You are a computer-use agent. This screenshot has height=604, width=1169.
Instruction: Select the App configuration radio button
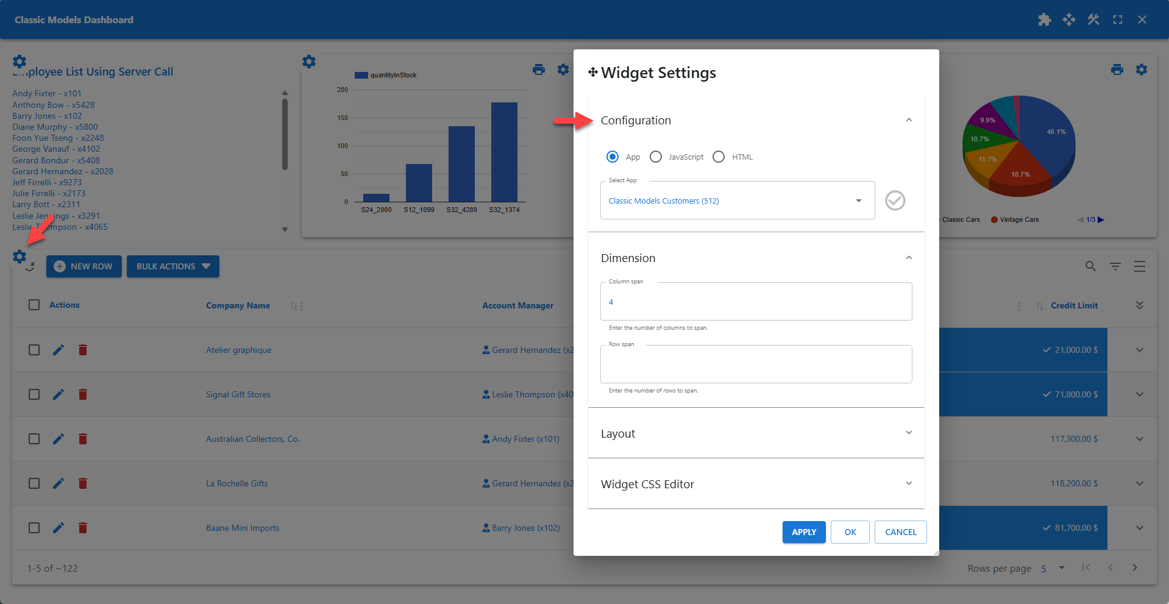pyautogui.click(x=612, y=157)
